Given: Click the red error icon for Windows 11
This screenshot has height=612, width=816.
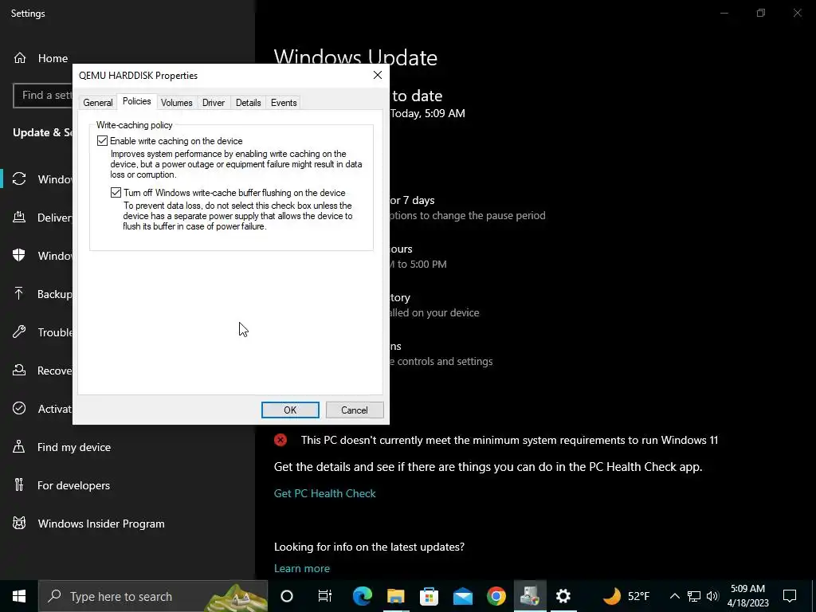Looking at the screenshot, I should 280,440.
